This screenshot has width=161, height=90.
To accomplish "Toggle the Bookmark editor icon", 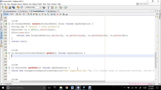I will [48, 14].
